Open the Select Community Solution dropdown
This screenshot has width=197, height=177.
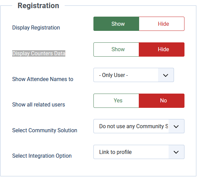coord(139,126)
